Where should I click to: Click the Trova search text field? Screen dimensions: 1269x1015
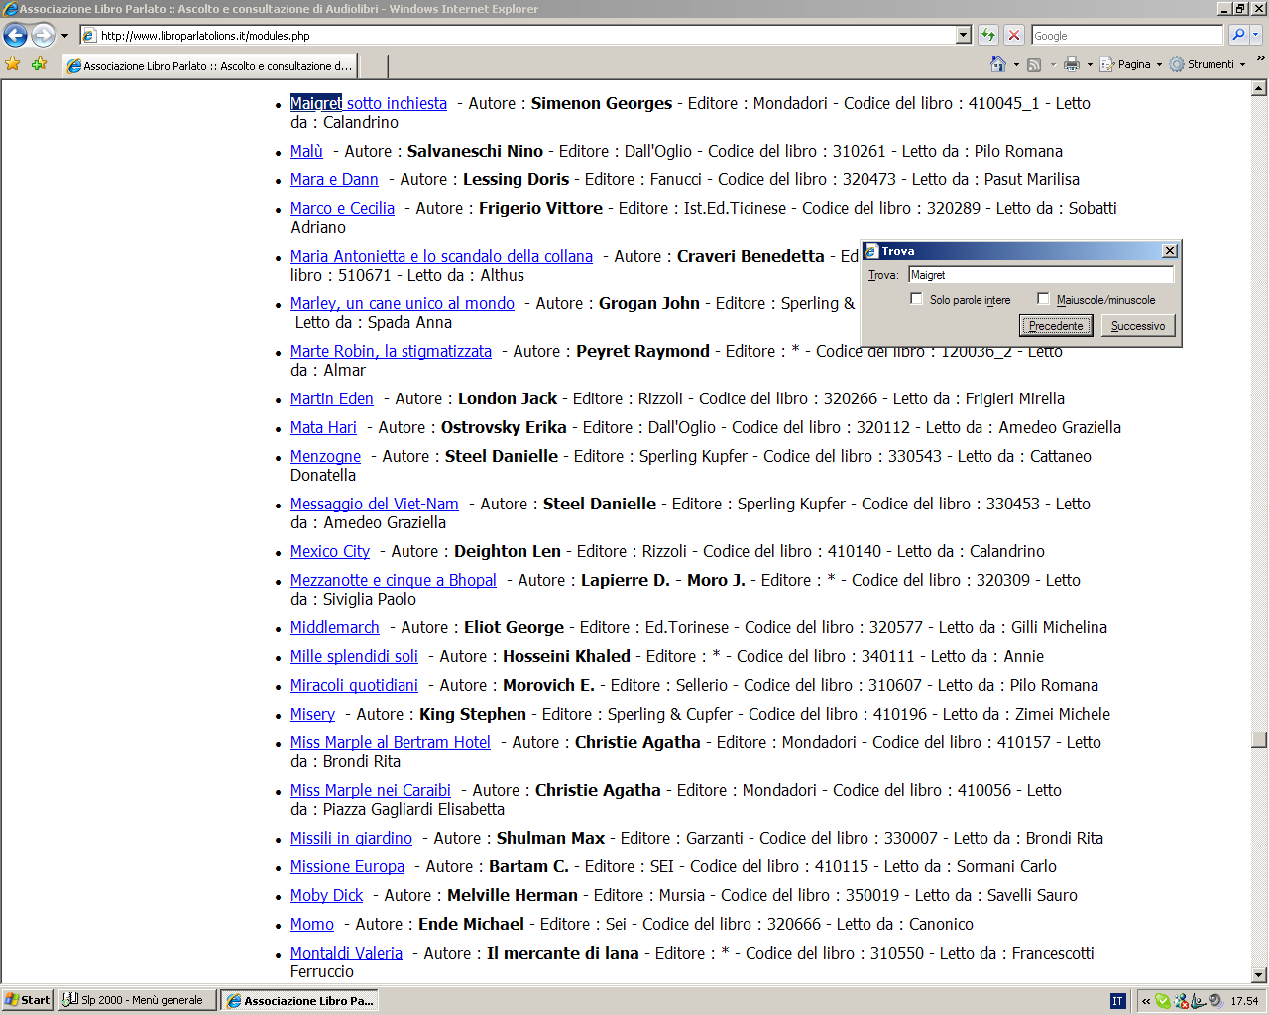[1041, 275]
